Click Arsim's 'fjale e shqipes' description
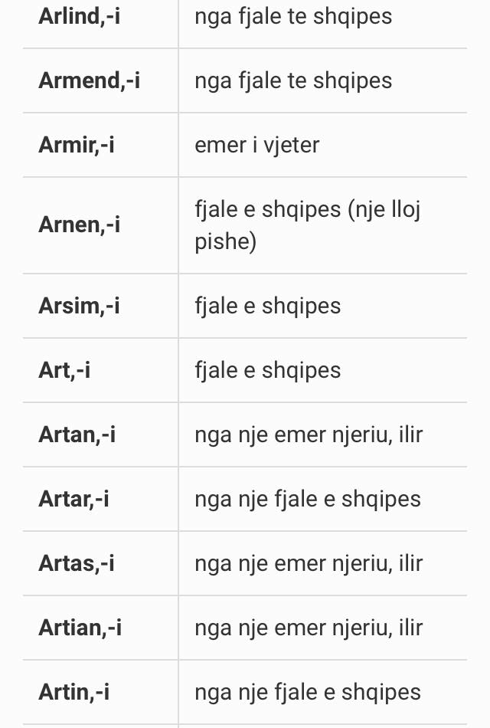The width and height of the screenshot is (490, 728). click(x=268, y=307)
